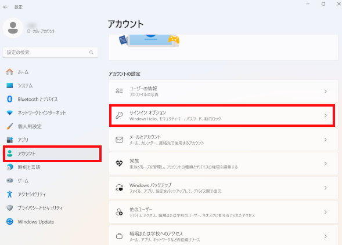342x245 pixels.
Task: Click the Windows バックアップ icon
Action: [119, 188]
